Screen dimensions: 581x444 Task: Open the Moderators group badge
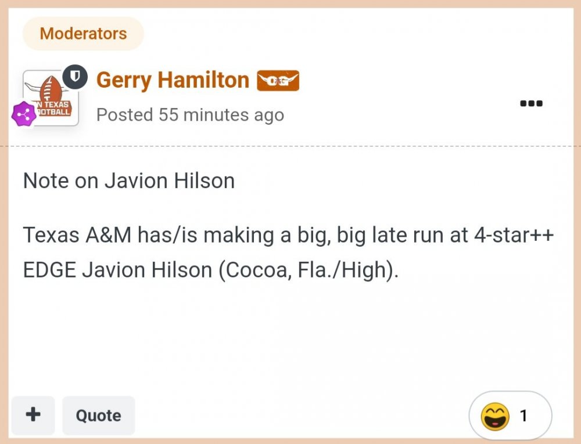pos(83,34)
